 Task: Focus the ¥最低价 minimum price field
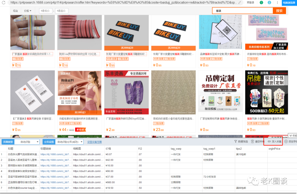pyautogui.click(x=46, y=11)
